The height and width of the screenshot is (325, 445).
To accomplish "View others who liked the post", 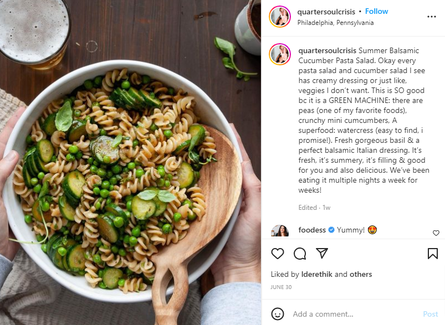I will coord(360,274).
